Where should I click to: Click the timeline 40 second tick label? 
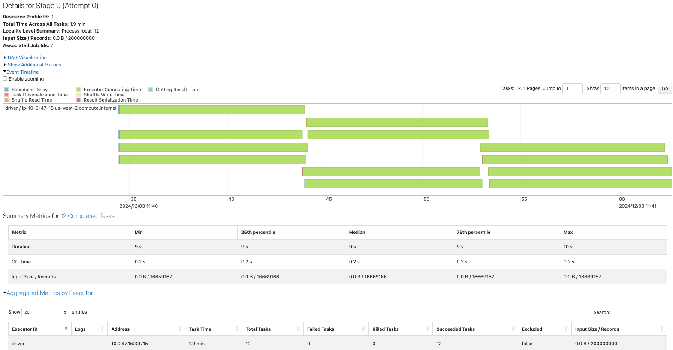coord(231,199)
